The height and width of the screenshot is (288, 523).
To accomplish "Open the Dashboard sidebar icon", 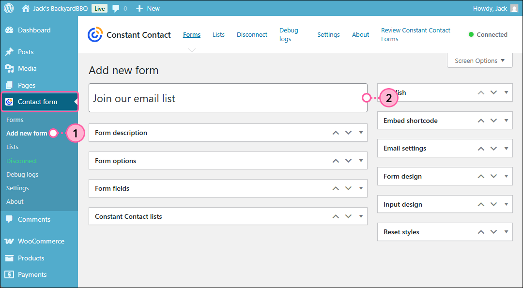I will click(x=11, y=30).
